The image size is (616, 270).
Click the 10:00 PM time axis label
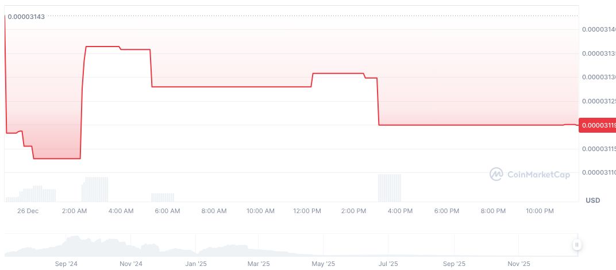coord(540,211)
